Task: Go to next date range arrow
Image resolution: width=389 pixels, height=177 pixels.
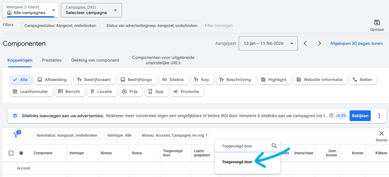Action: (x=319, y=43)
